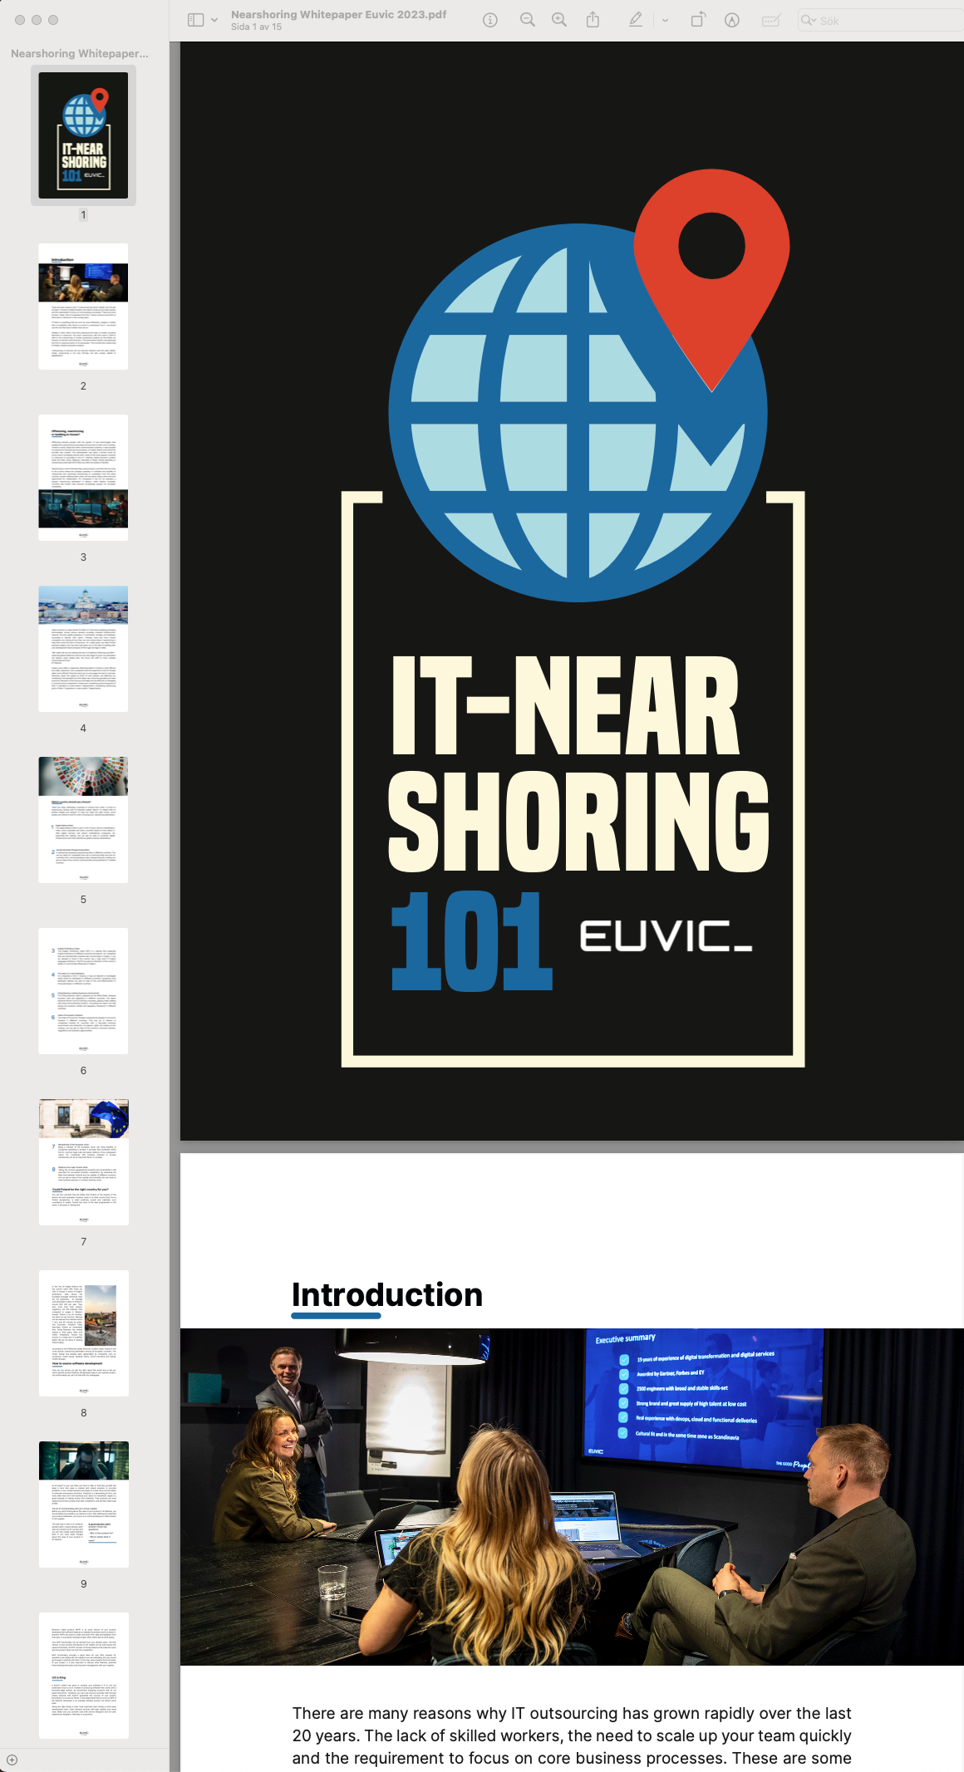Screen dimensions: 964x1772
Task: Open page 6 thumbnail
Action: click(x=83, y=991)
